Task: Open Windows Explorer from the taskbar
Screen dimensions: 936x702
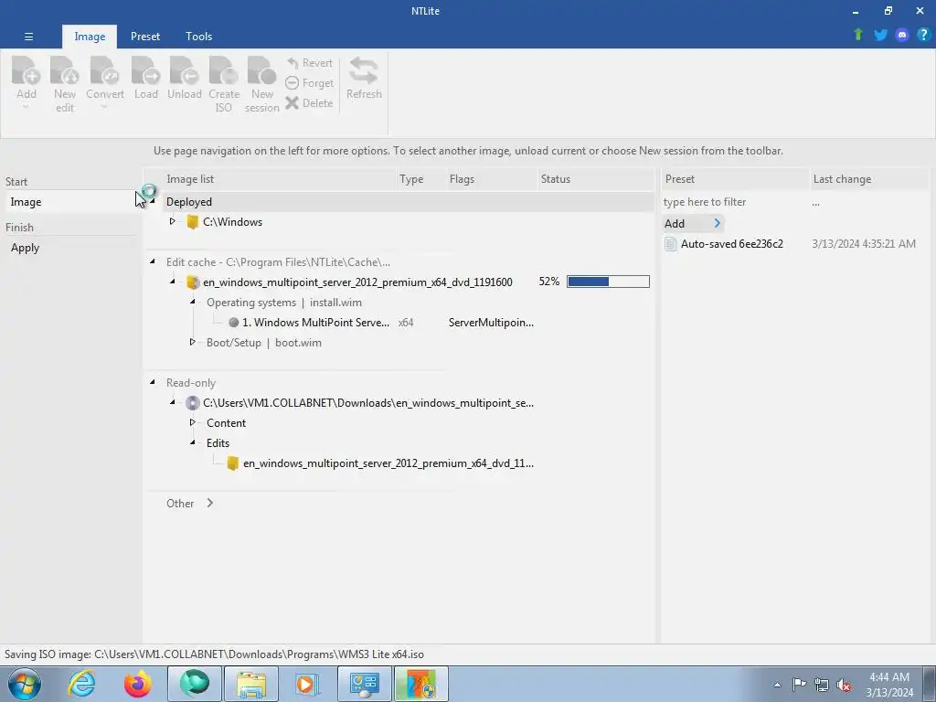Action: pos(251,684)
